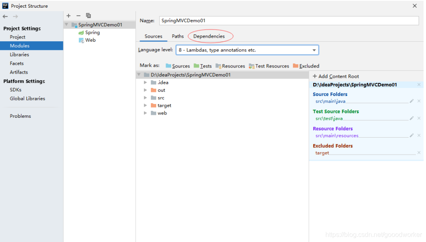Select the Spring facet entry
The height and width of the screenshot is (242, 426).
click(93, 32)
